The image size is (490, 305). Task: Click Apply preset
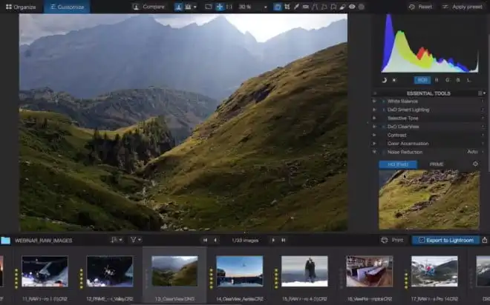tap(463, 7)
